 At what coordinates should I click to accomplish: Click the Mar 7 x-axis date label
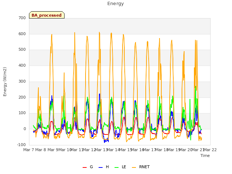point(29,150)
